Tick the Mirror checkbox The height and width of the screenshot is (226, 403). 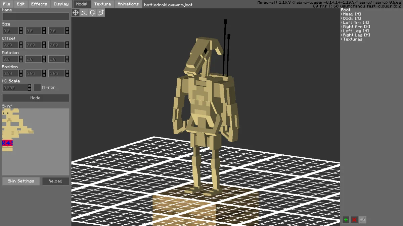[x=37, y=87]
